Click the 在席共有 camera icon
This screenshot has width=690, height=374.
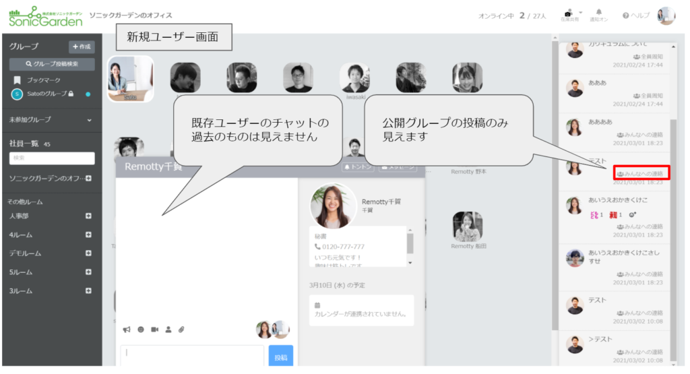pos(568,13)
